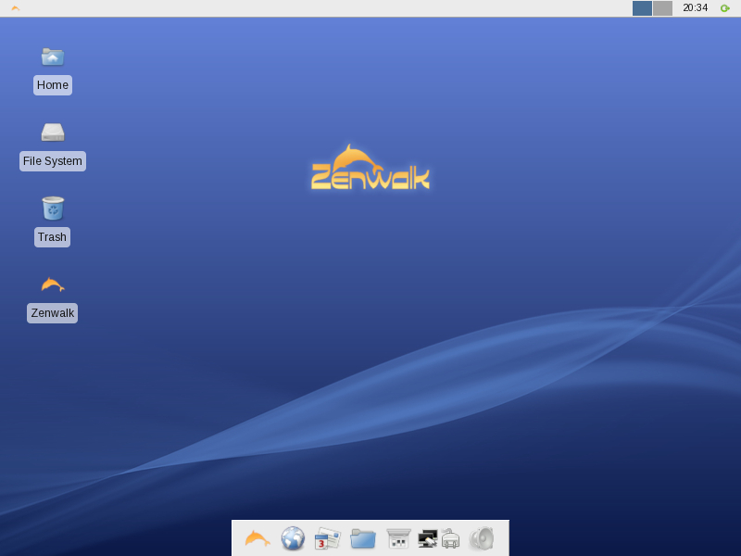Select the Zenwalk desktop shortcut icon
This screenshot has height=556, width=741.
tap(53, 284)
